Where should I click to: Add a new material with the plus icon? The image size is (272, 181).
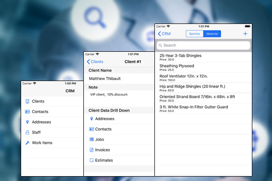coord(245,34)
